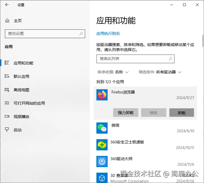Click Microsoft Corporation publisher text
This screenshot has height=183, width=204.
pyautogui.click(x=129, y=181)
